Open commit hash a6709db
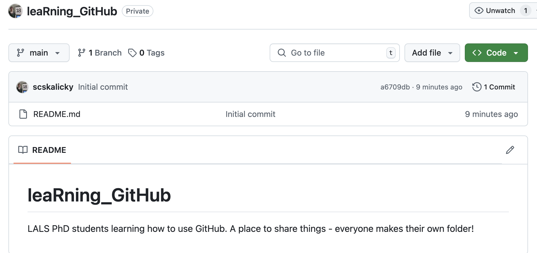Image resolution: width=537 pixels, height=253 pixels. click(x=395, y=87)
